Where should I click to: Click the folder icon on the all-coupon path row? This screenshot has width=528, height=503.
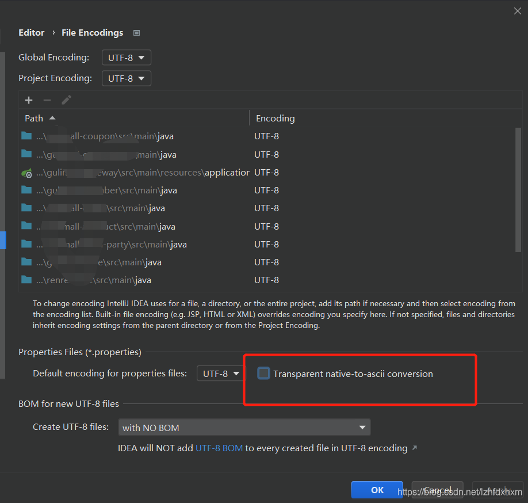27,136
